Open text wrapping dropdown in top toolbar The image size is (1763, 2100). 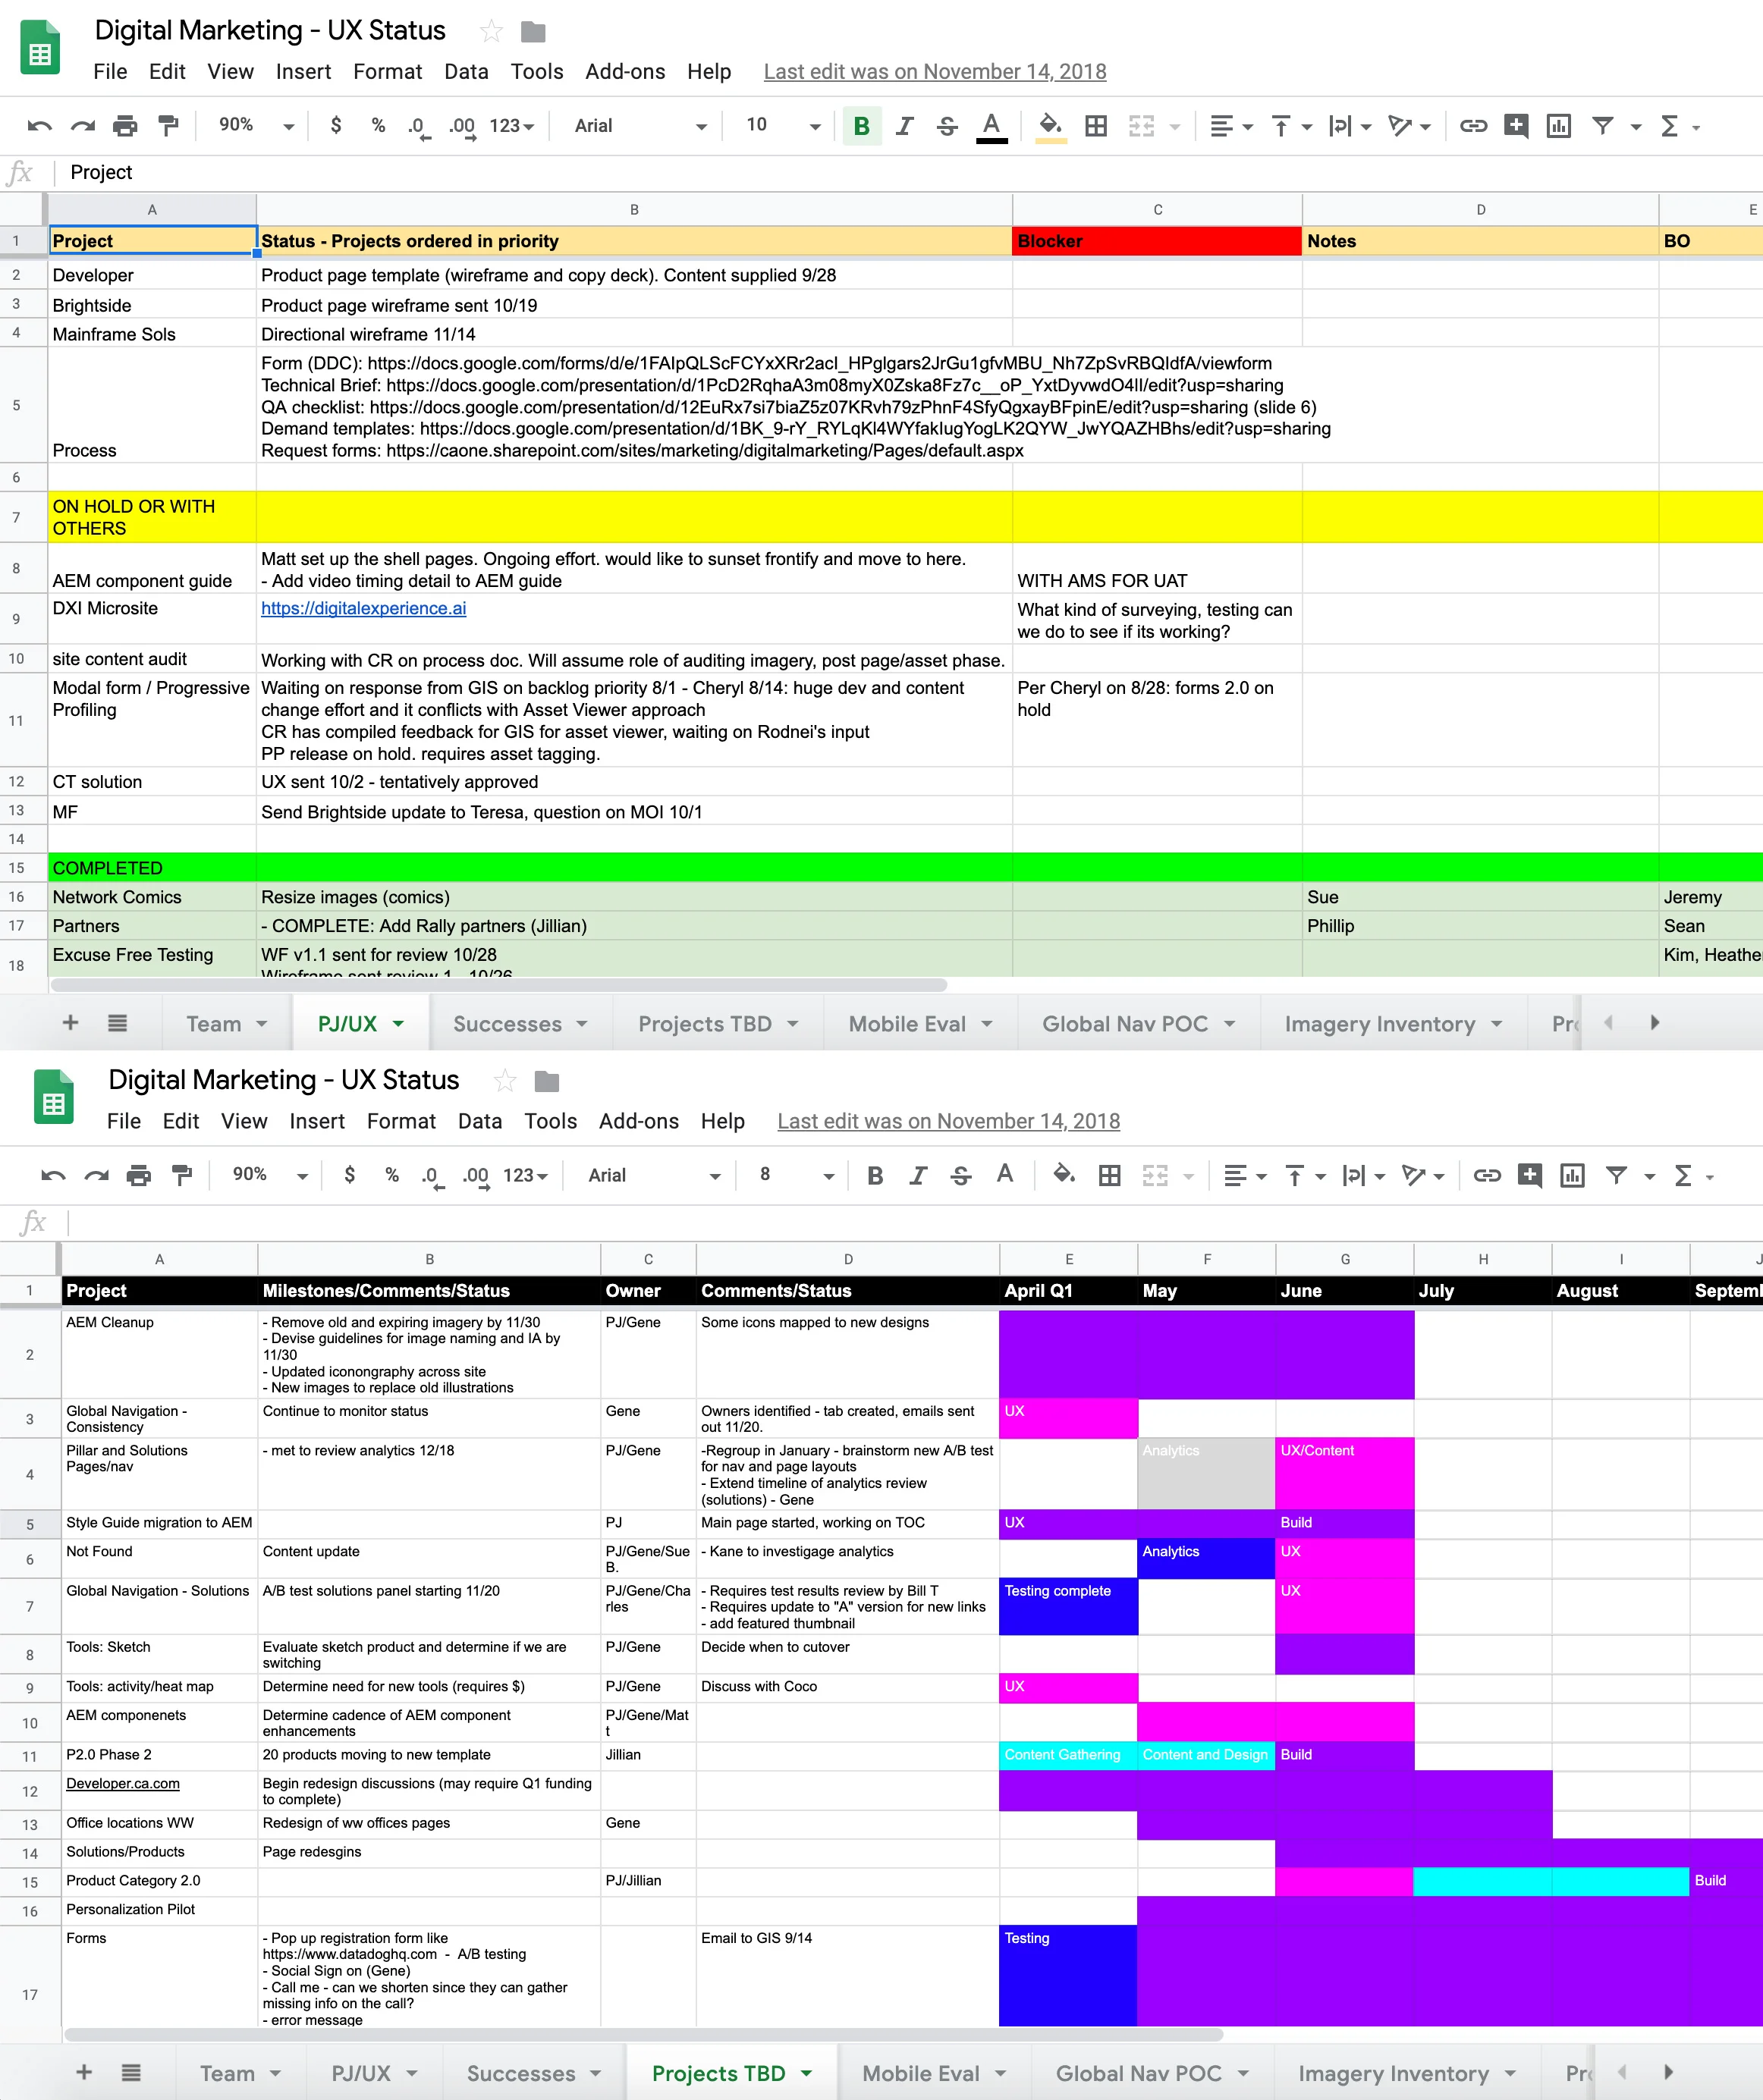[1349, 126]
